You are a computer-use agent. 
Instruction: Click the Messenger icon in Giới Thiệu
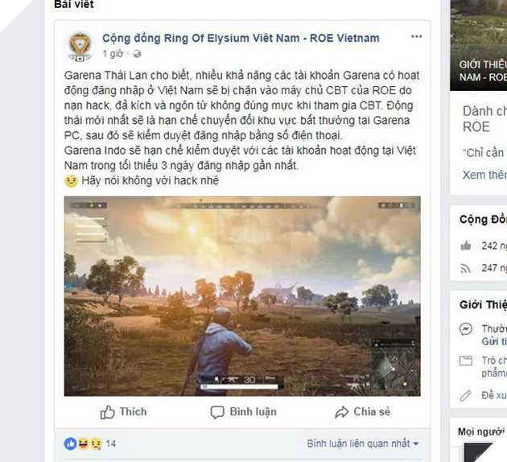click(466, 329)
